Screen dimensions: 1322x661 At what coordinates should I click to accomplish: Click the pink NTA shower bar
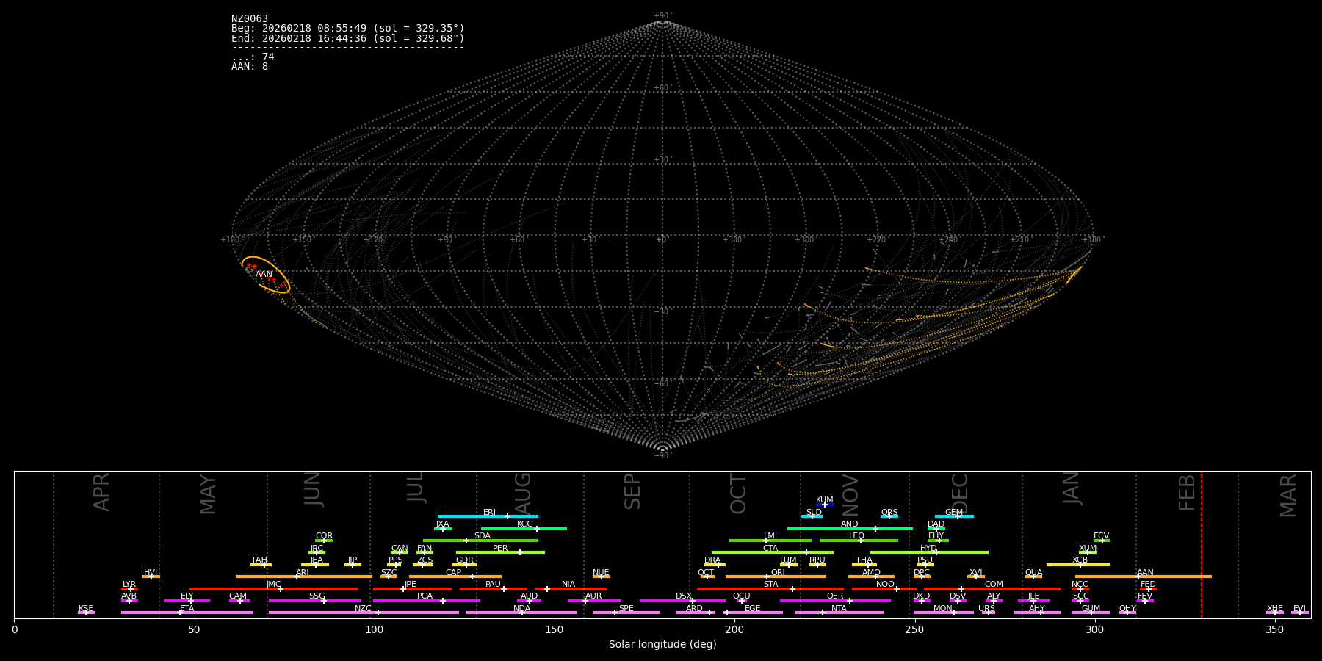(x=839, y=613)
